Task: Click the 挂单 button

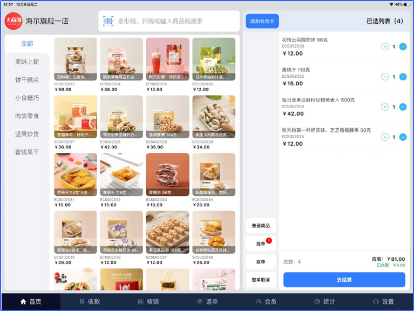Action: click(261, 244)
